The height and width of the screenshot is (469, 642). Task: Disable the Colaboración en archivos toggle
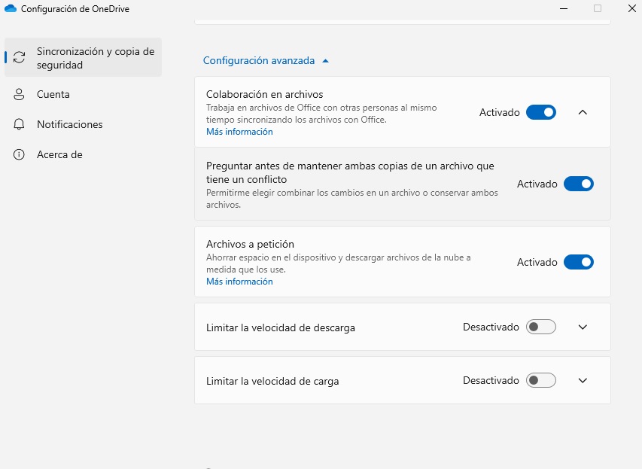coord(541,112)
